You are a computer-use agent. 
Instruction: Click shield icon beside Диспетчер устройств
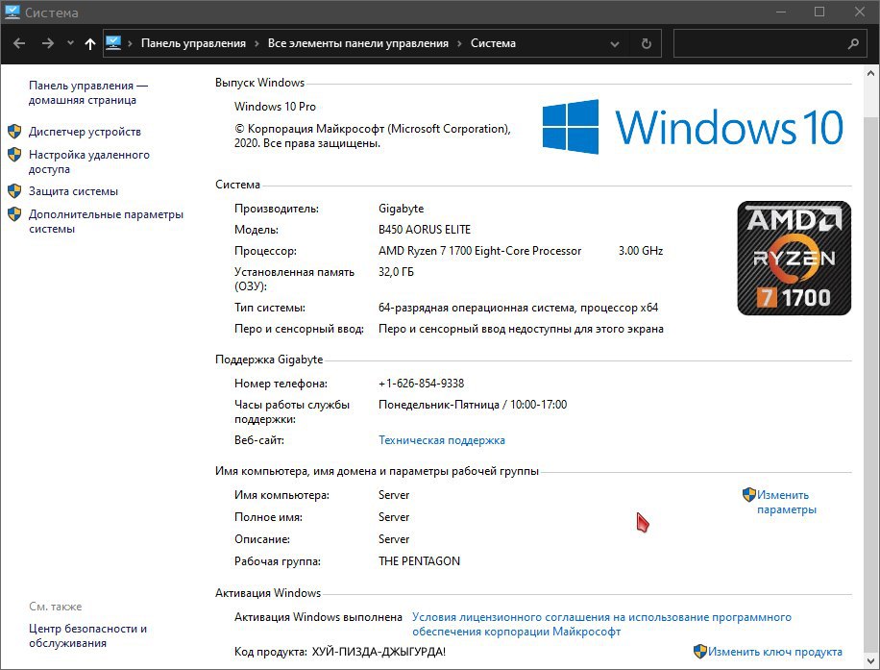(14, 132)
